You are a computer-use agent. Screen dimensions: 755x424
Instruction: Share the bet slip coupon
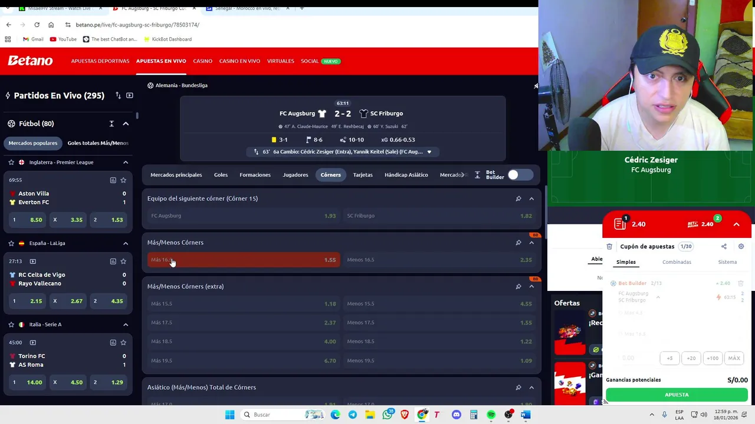(x=724, y=247)
